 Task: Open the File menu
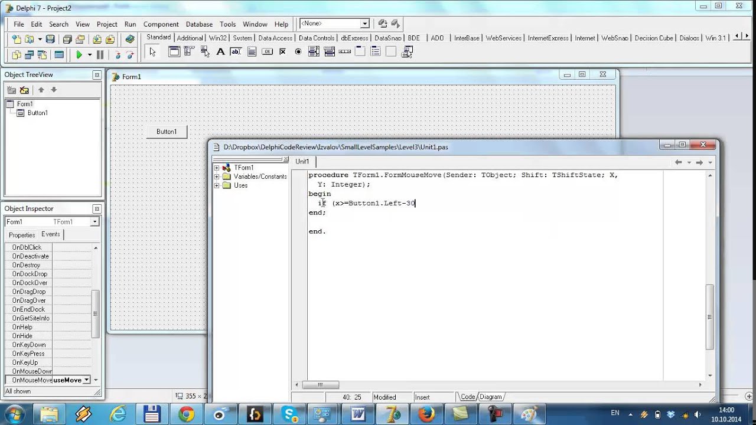pos(19,24)
